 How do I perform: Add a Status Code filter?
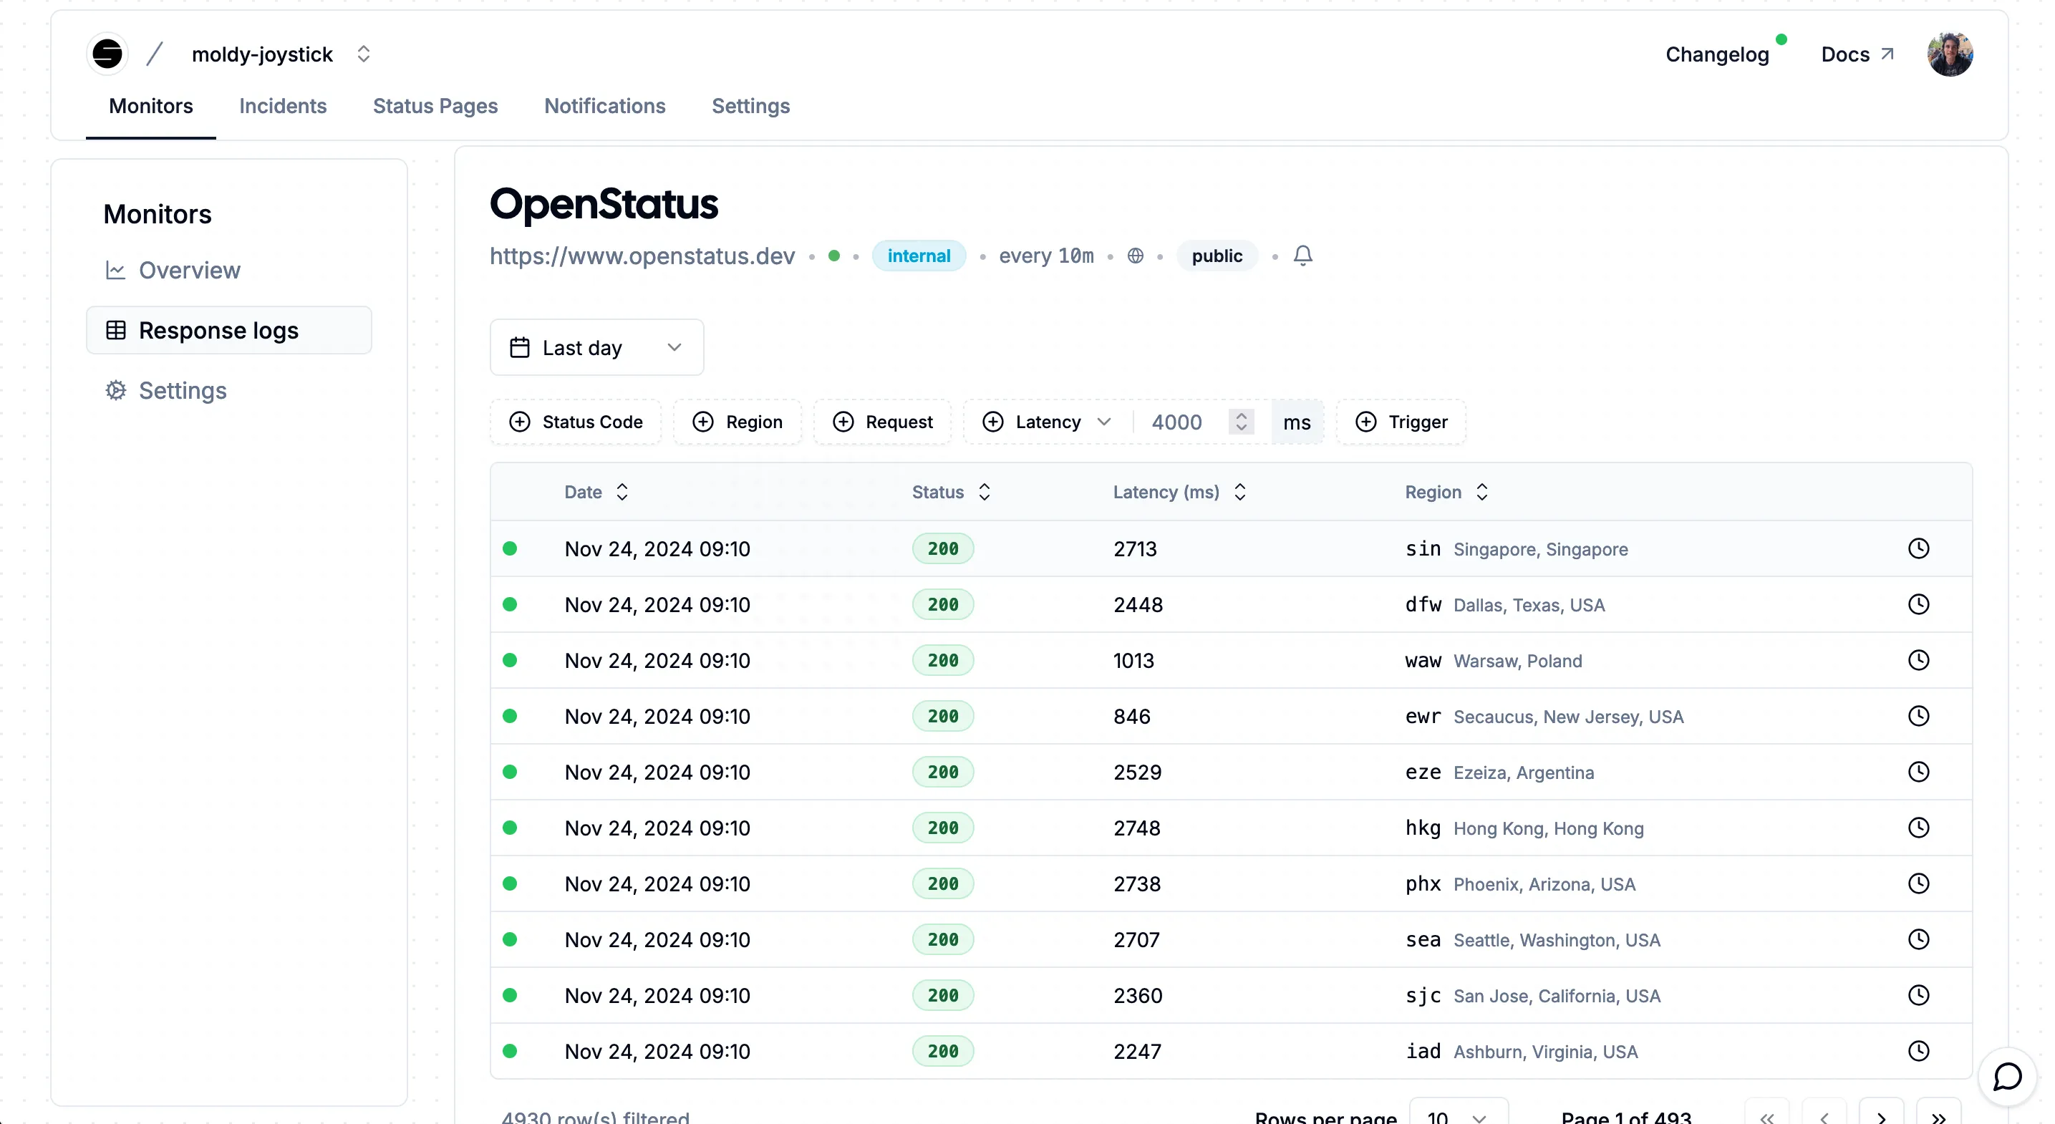coord(575,422)
